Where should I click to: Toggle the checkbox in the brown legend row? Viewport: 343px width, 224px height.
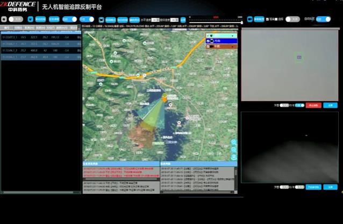click(208, 46)
